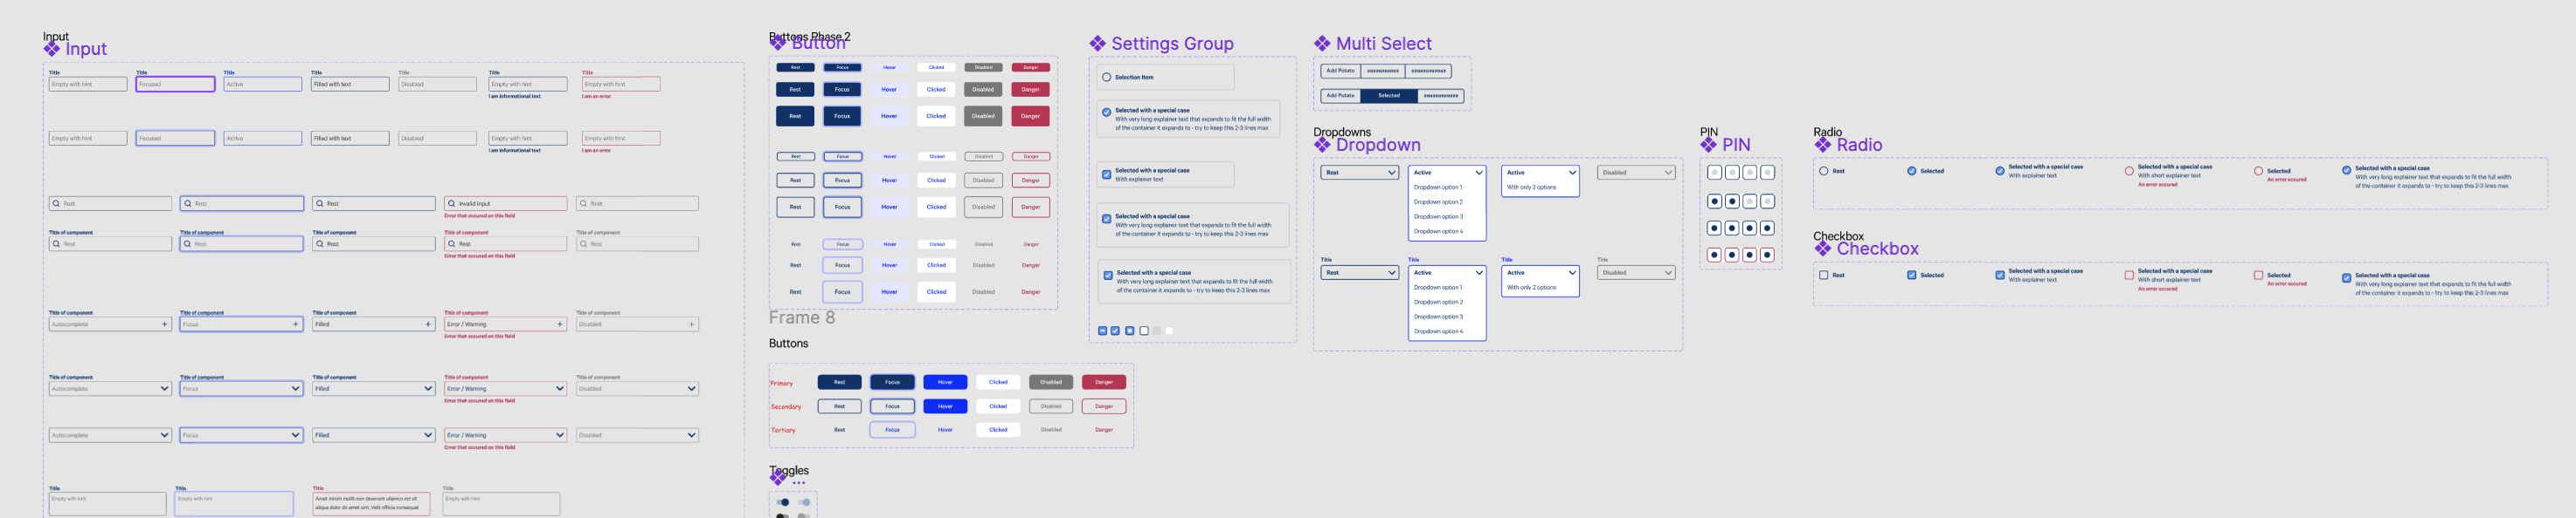This screenshot has width=2576, height=518.
Task: Click the plus icon in the Focus field
Action: [296, 324]
